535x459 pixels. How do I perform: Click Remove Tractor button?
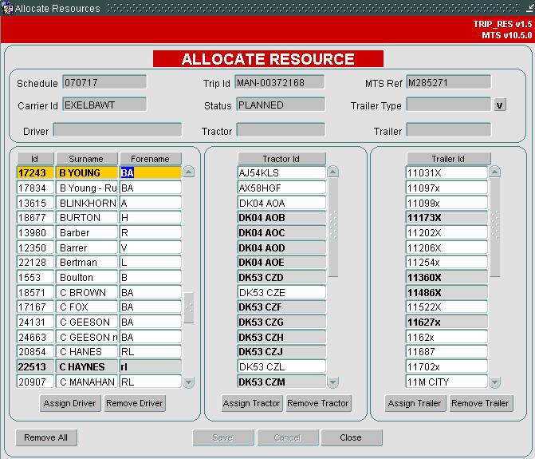(x=318, y=403)
